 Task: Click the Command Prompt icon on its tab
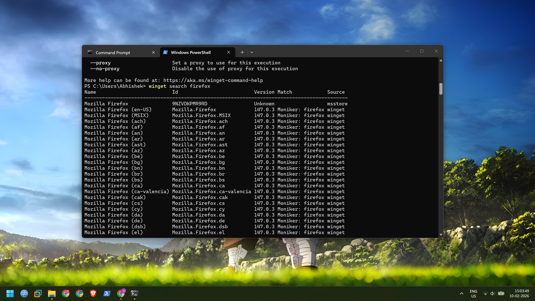[90, 52]
